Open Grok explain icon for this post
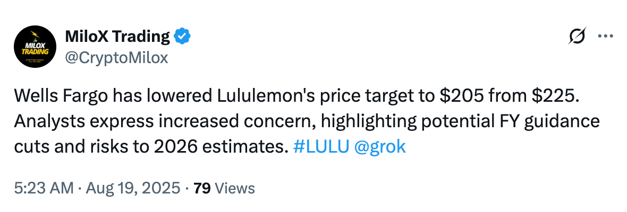The image size is (627, 212). pos(577,37)
